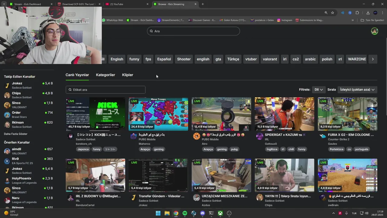Open File Explorer from the taskbar
Image resolution: width=387 pixels, height=218 pixels.
coord(167,213)
